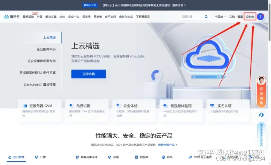
Task: Click the 上云精选 banner heading
Action: pos(85,46)
